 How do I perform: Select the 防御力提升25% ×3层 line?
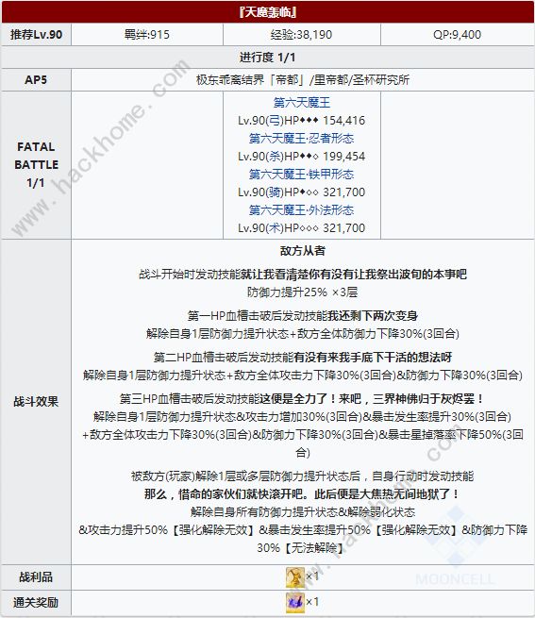[302, 292]
